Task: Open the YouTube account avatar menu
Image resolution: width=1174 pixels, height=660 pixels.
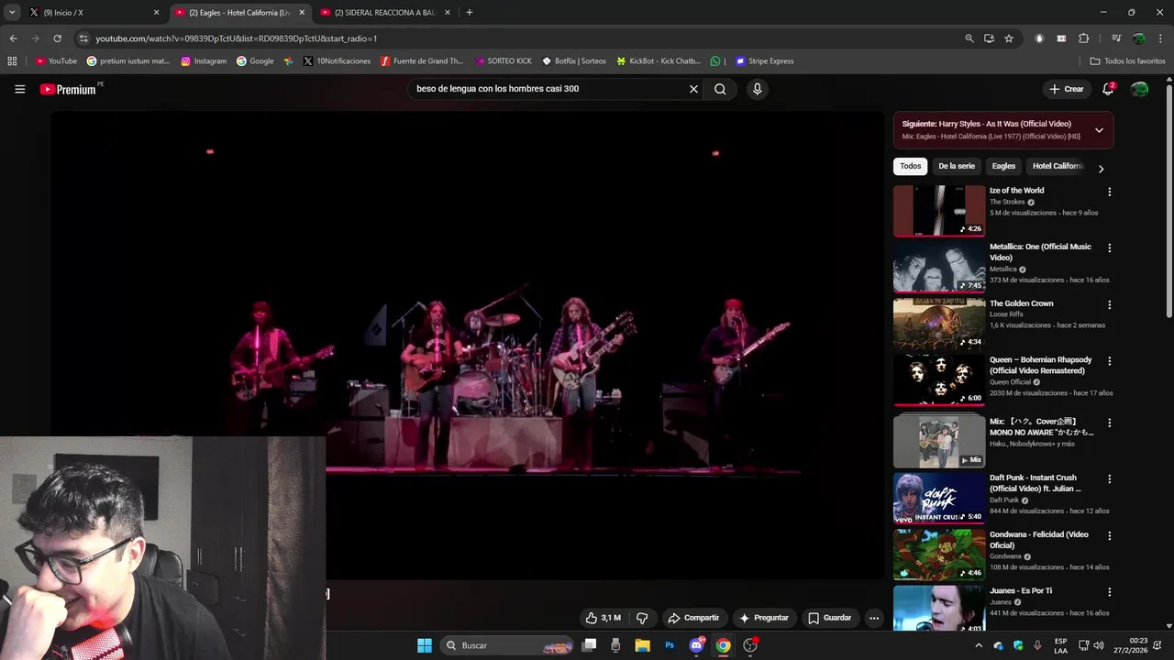Action: tap(1139, 89)
